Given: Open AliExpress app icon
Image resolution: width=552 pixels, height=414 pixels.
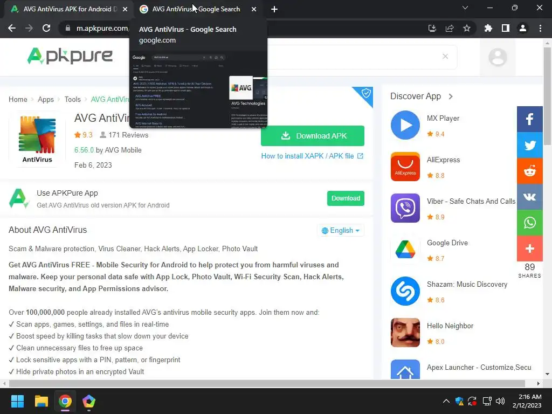Looking at the screenshot, I should pyautogui.click(x=405, y=167).
